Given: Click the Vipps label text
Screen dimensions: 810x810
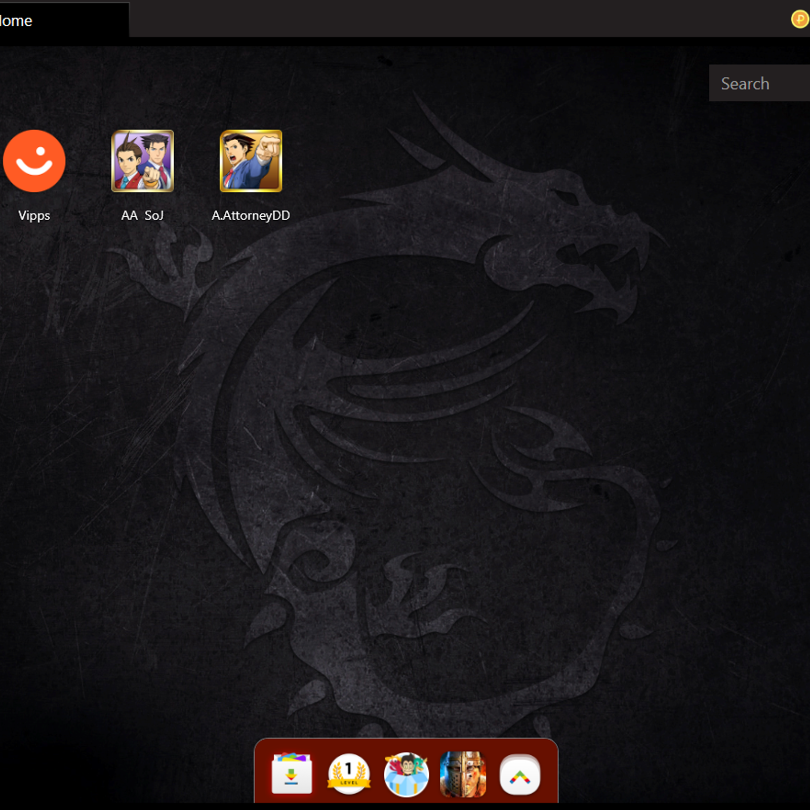Looking at the screenshot, I should 34,215.
